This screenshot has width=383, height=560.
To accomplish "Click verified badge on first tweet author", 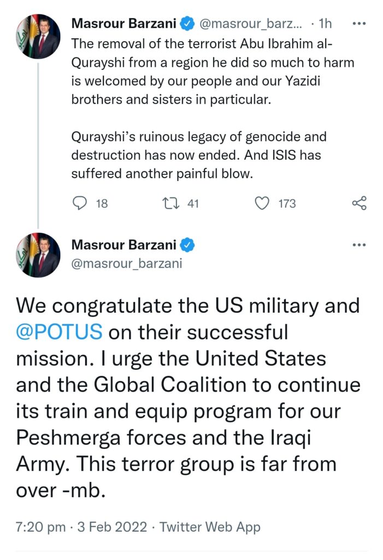I will pyautogui.click(x=186, y=24).
